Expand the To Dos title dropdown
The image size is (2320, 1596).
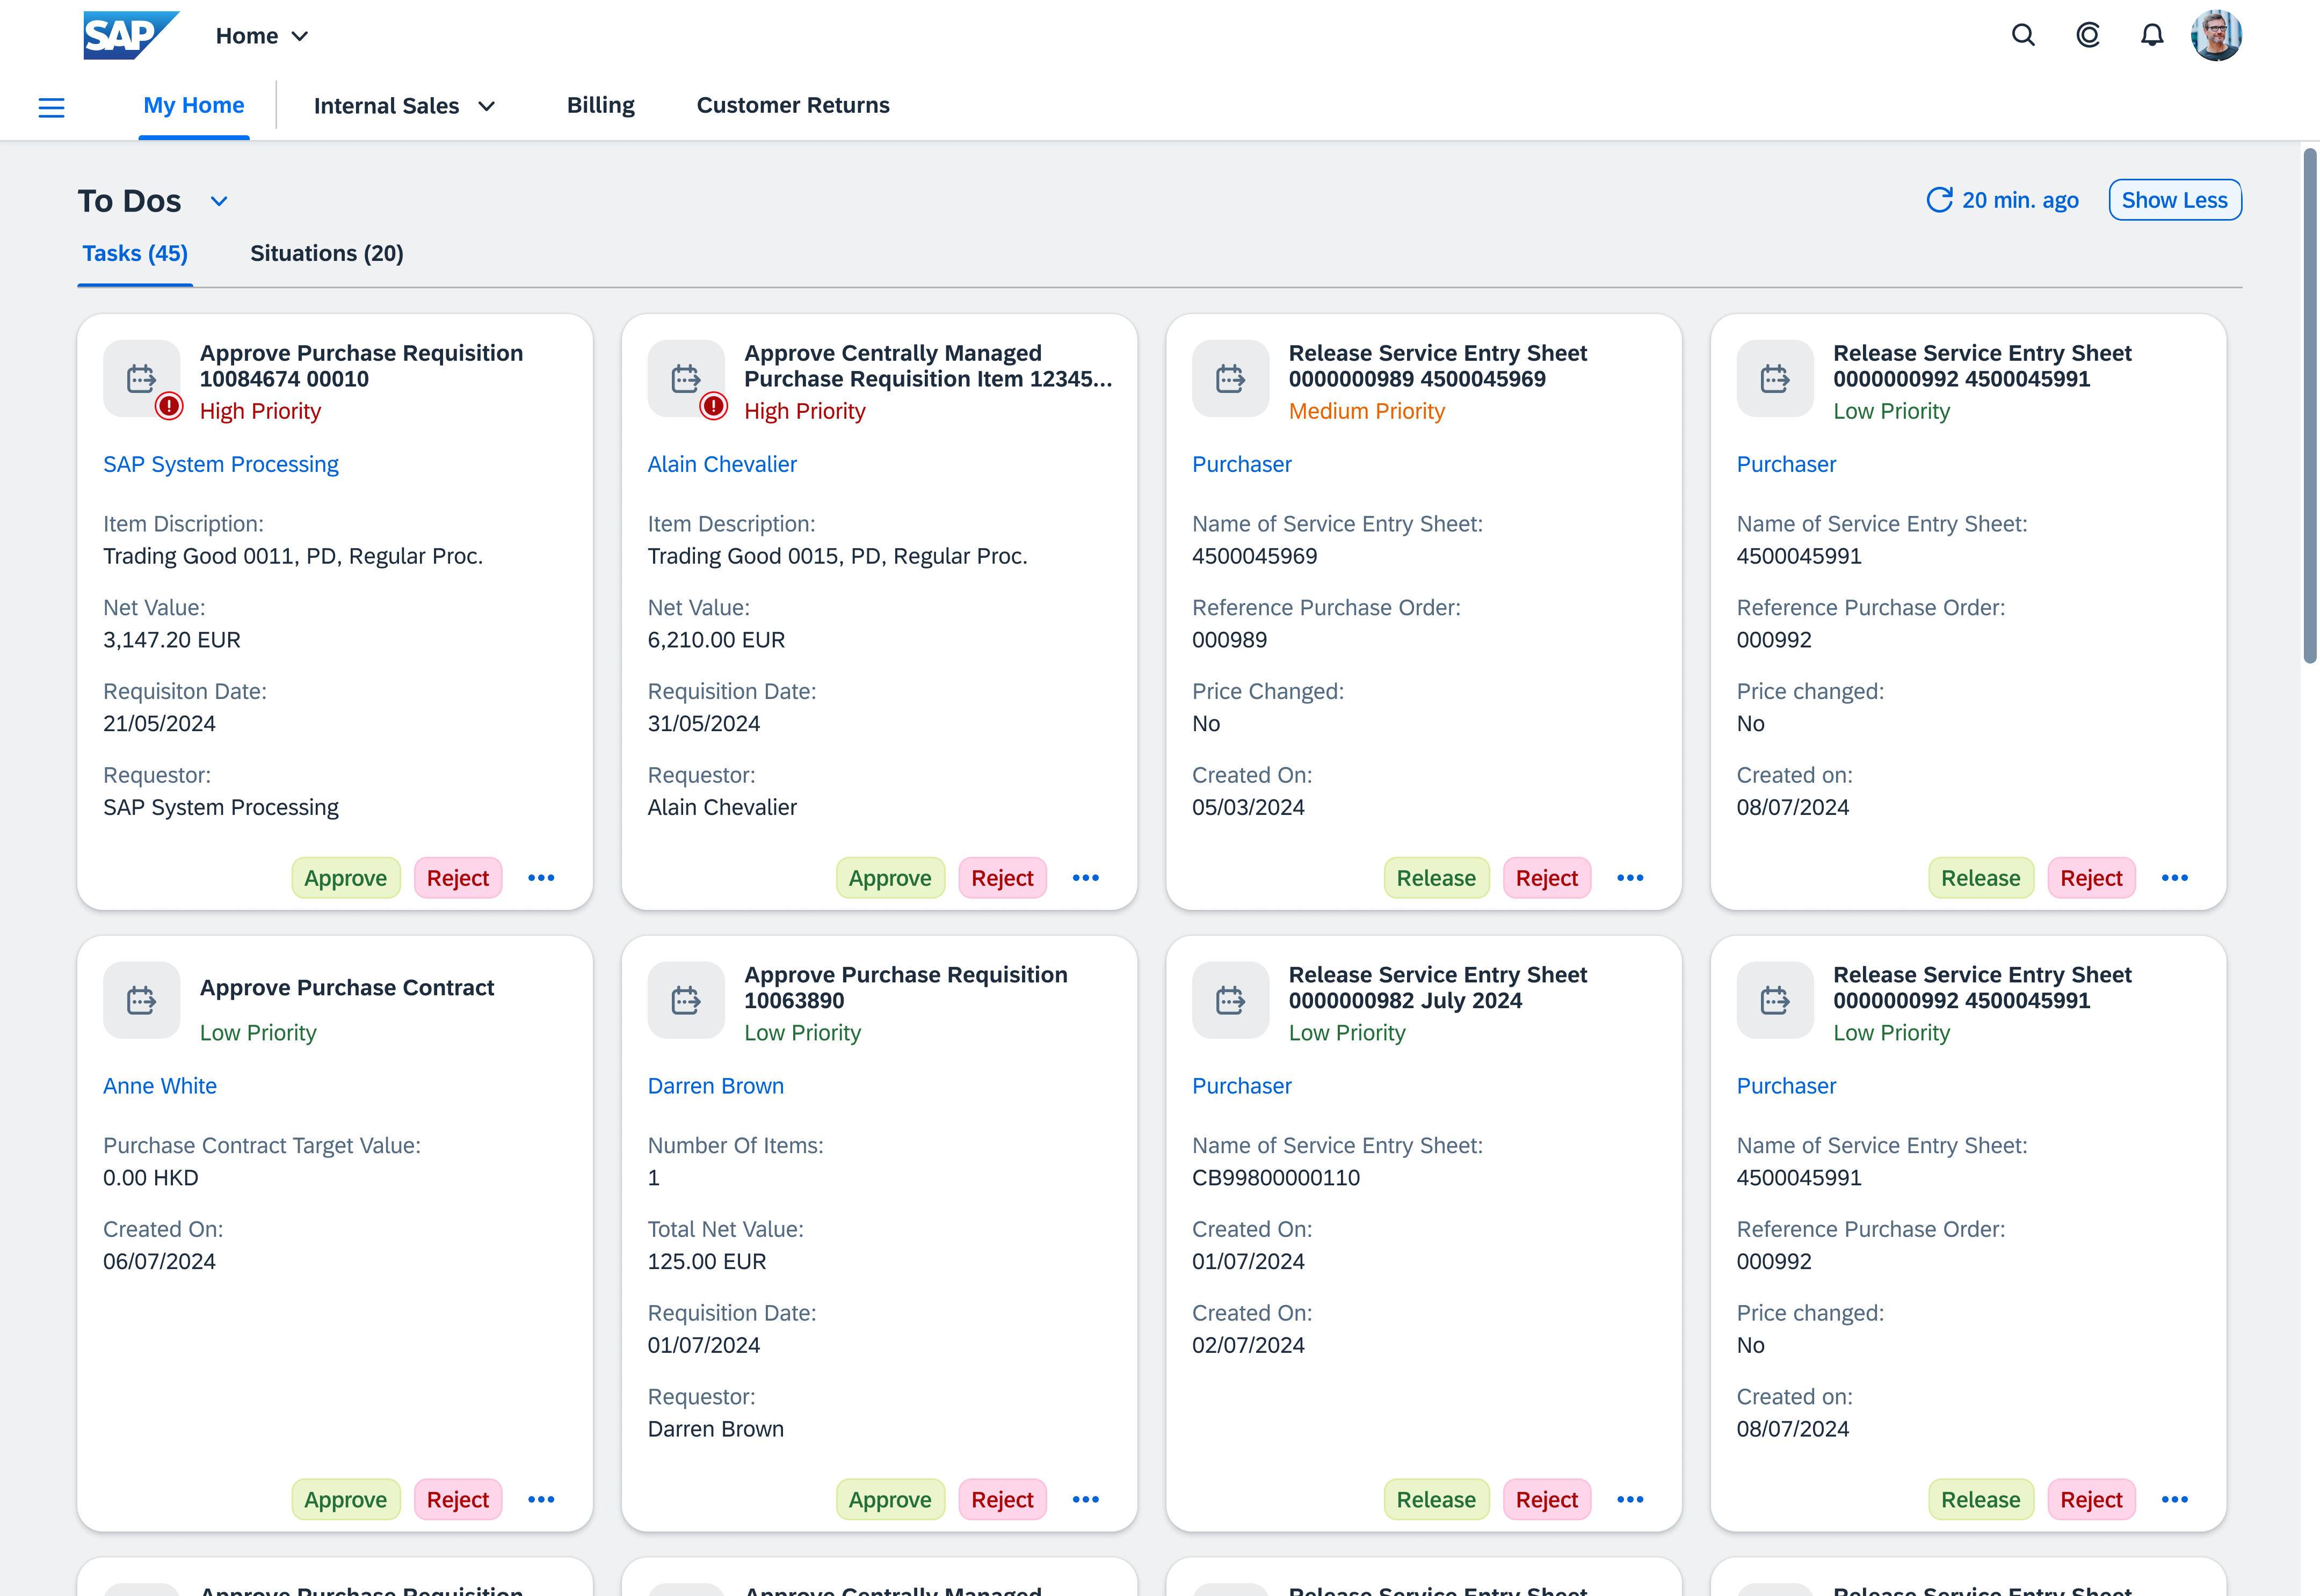pos(219,201)
